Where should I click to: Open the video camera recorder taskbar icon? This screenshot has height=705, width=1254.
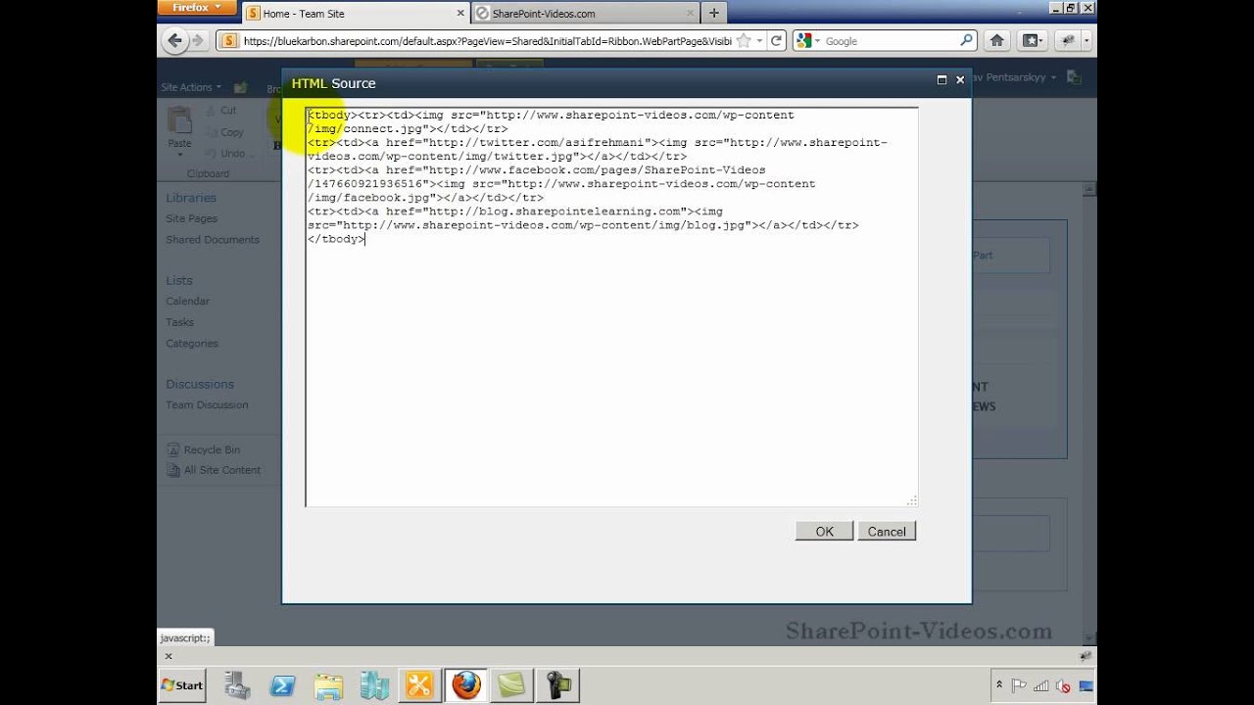pyautogui.click(x=558, y=685)
